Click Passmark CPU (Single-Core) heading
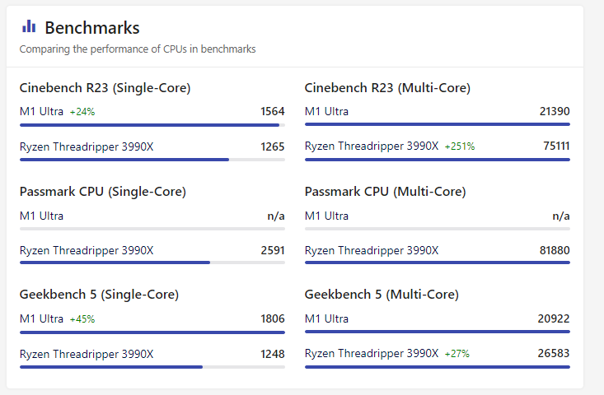 [x=102, y=192]
